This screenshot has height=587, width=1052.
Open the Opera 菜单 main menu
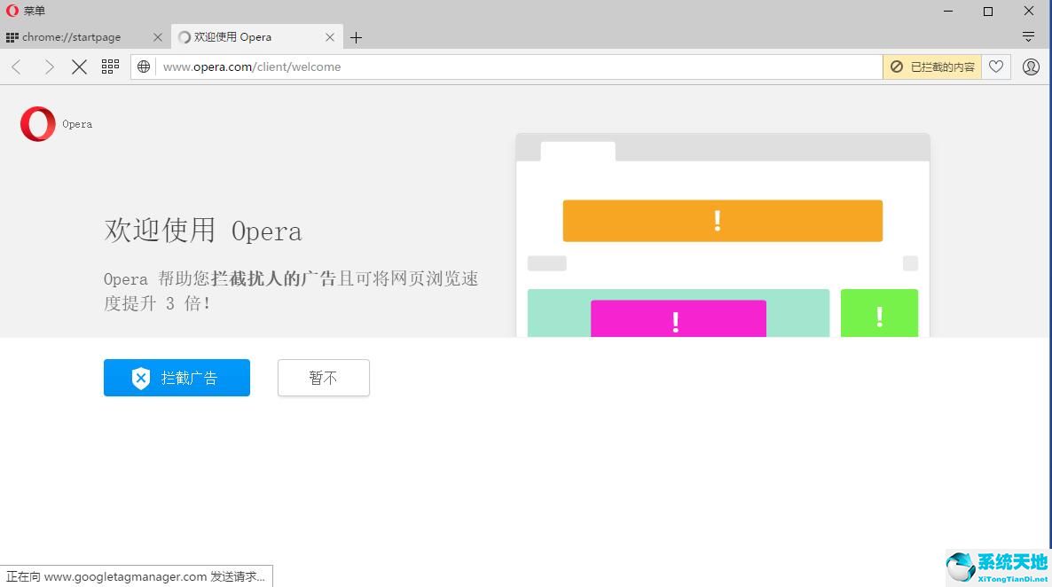pos(26,11)
